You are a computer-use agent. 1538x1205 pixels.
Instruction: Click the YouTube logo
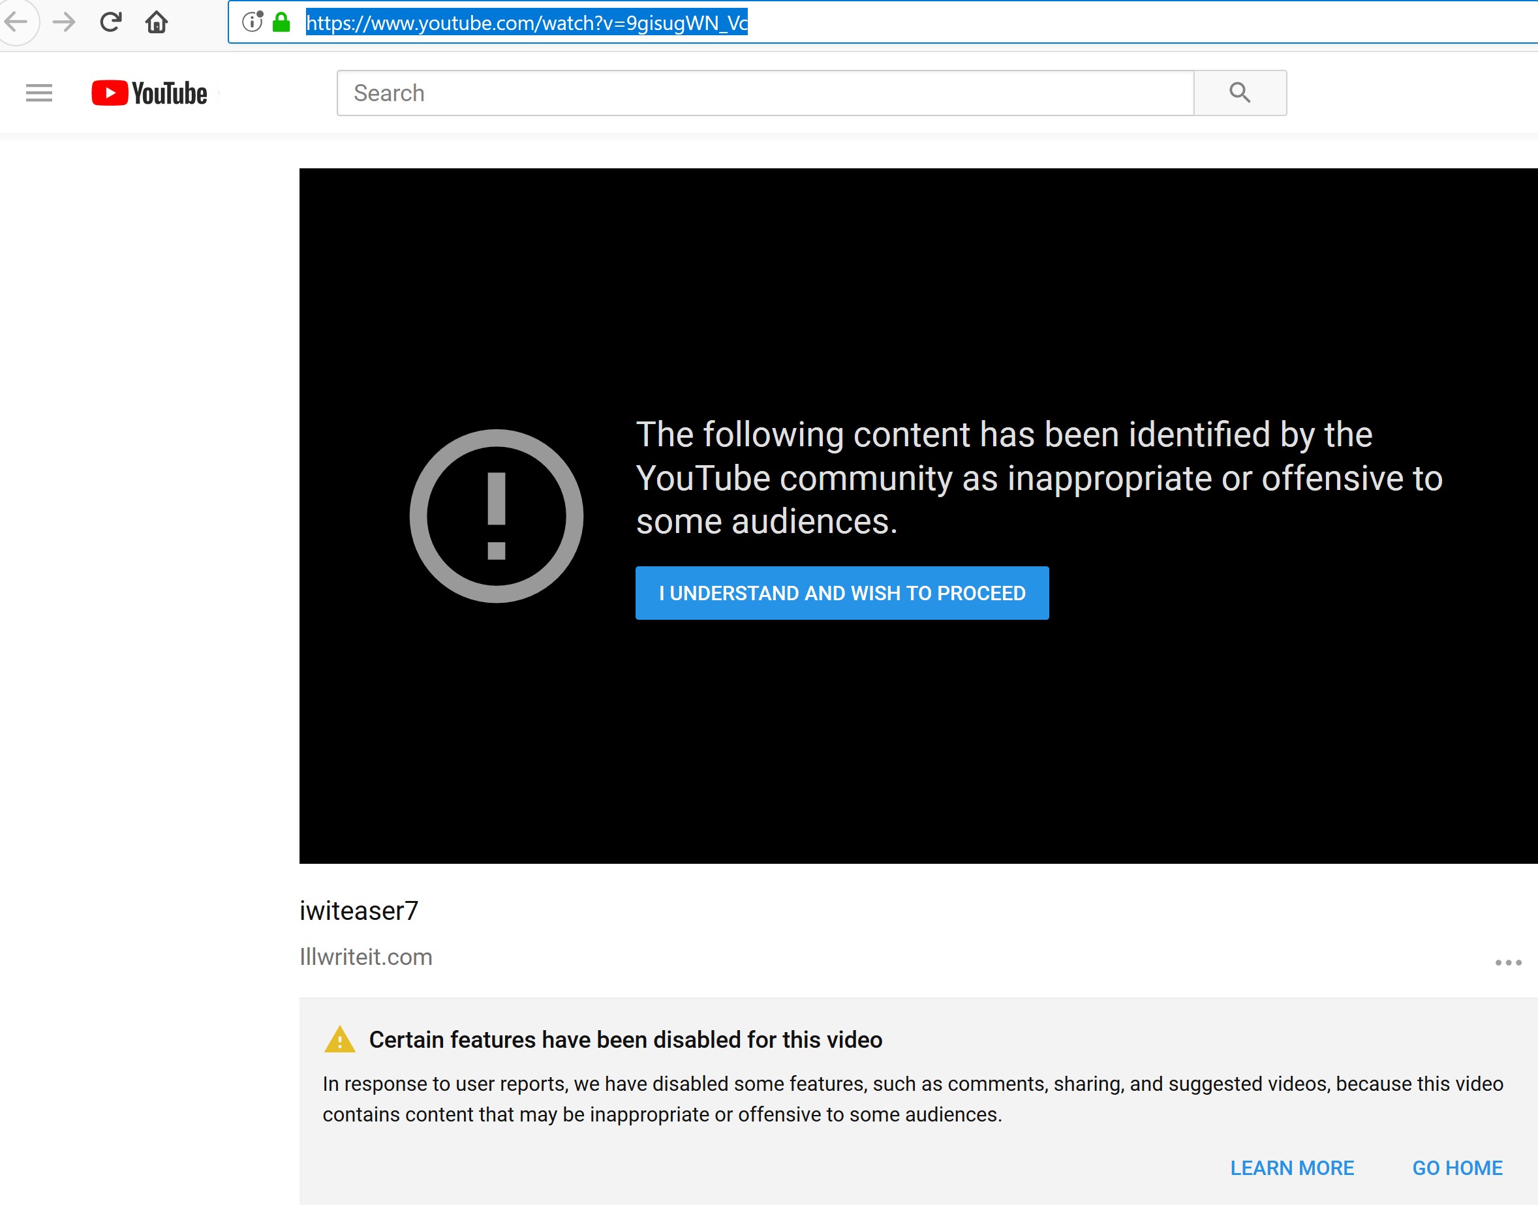click(x=149, y=93)
